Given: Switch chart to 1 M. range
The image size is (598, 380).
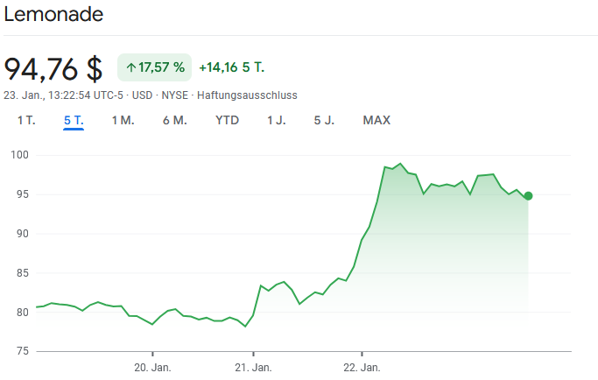Looking at the screenshot, I should (x=123, y=121).
